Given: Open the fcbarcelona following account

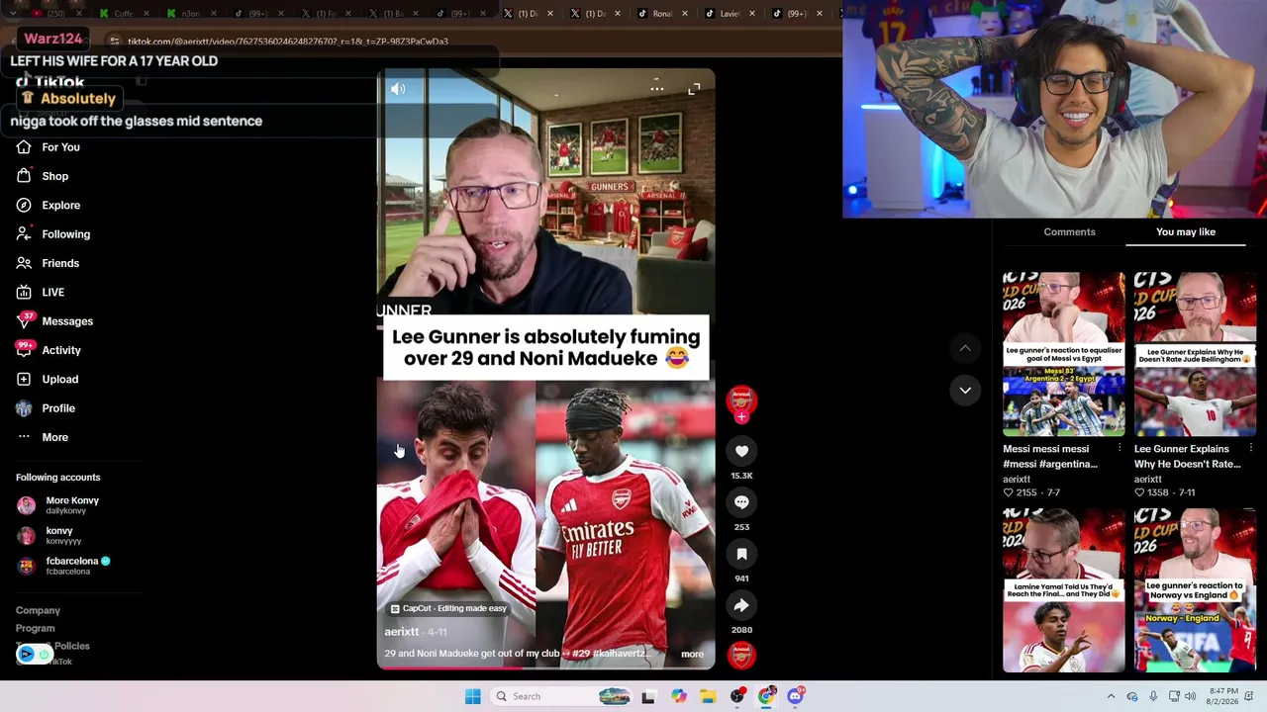Looking at the screenshot, I should [x=63, y=566].
